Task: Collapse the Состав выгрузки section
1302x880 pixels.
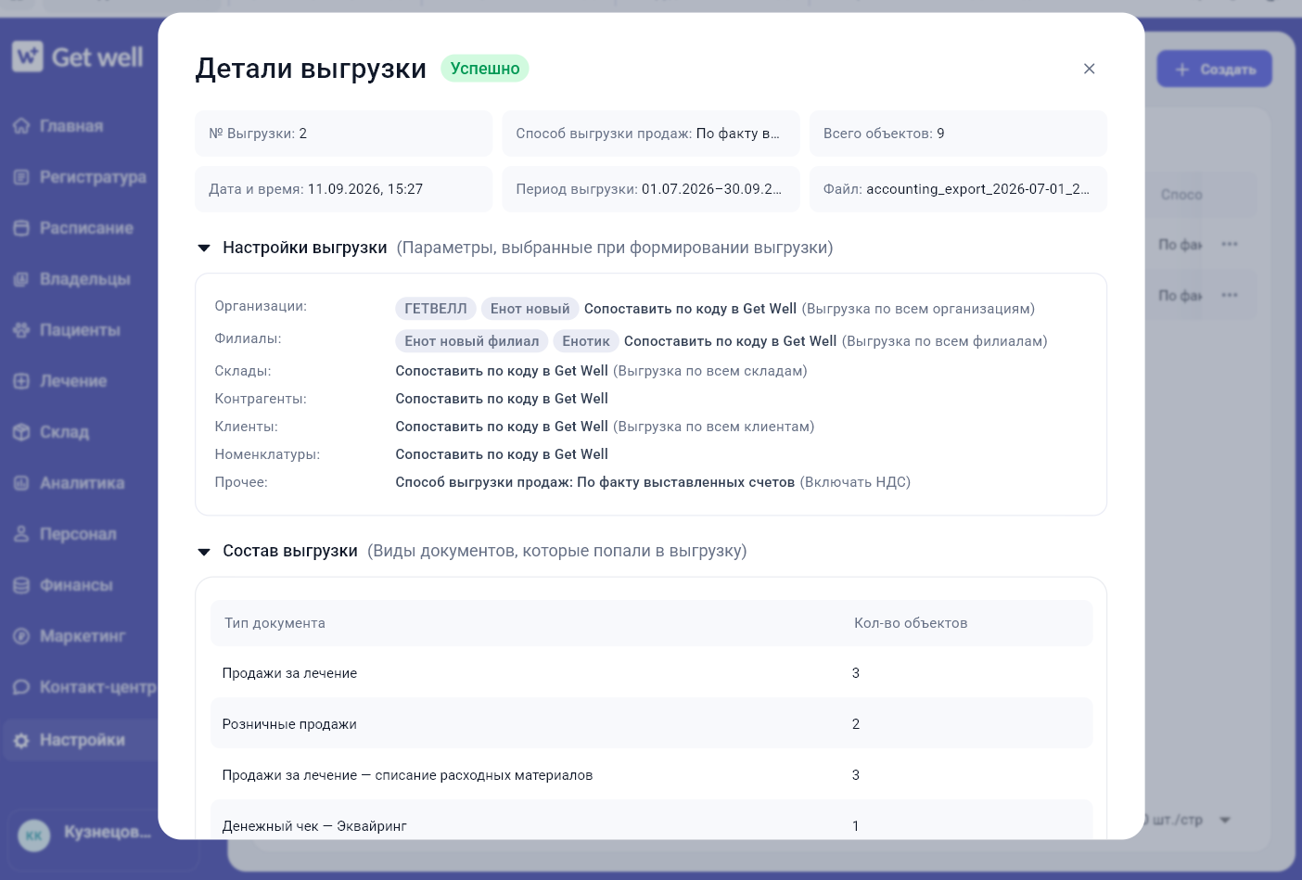Action: (204, 552)
